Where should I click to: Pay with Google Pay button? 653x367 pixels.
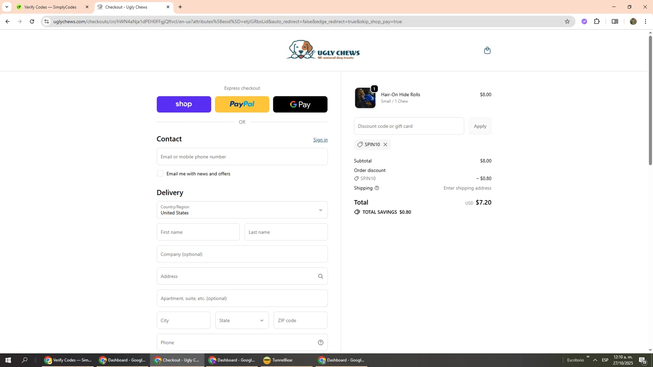click(300, 104)
